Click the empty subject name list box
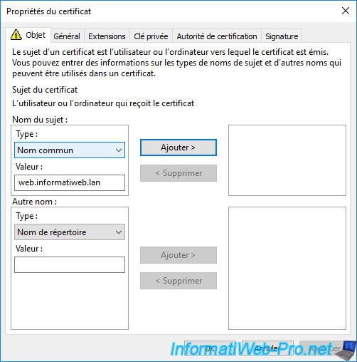 pyautogui.click(x=287, y=160)
